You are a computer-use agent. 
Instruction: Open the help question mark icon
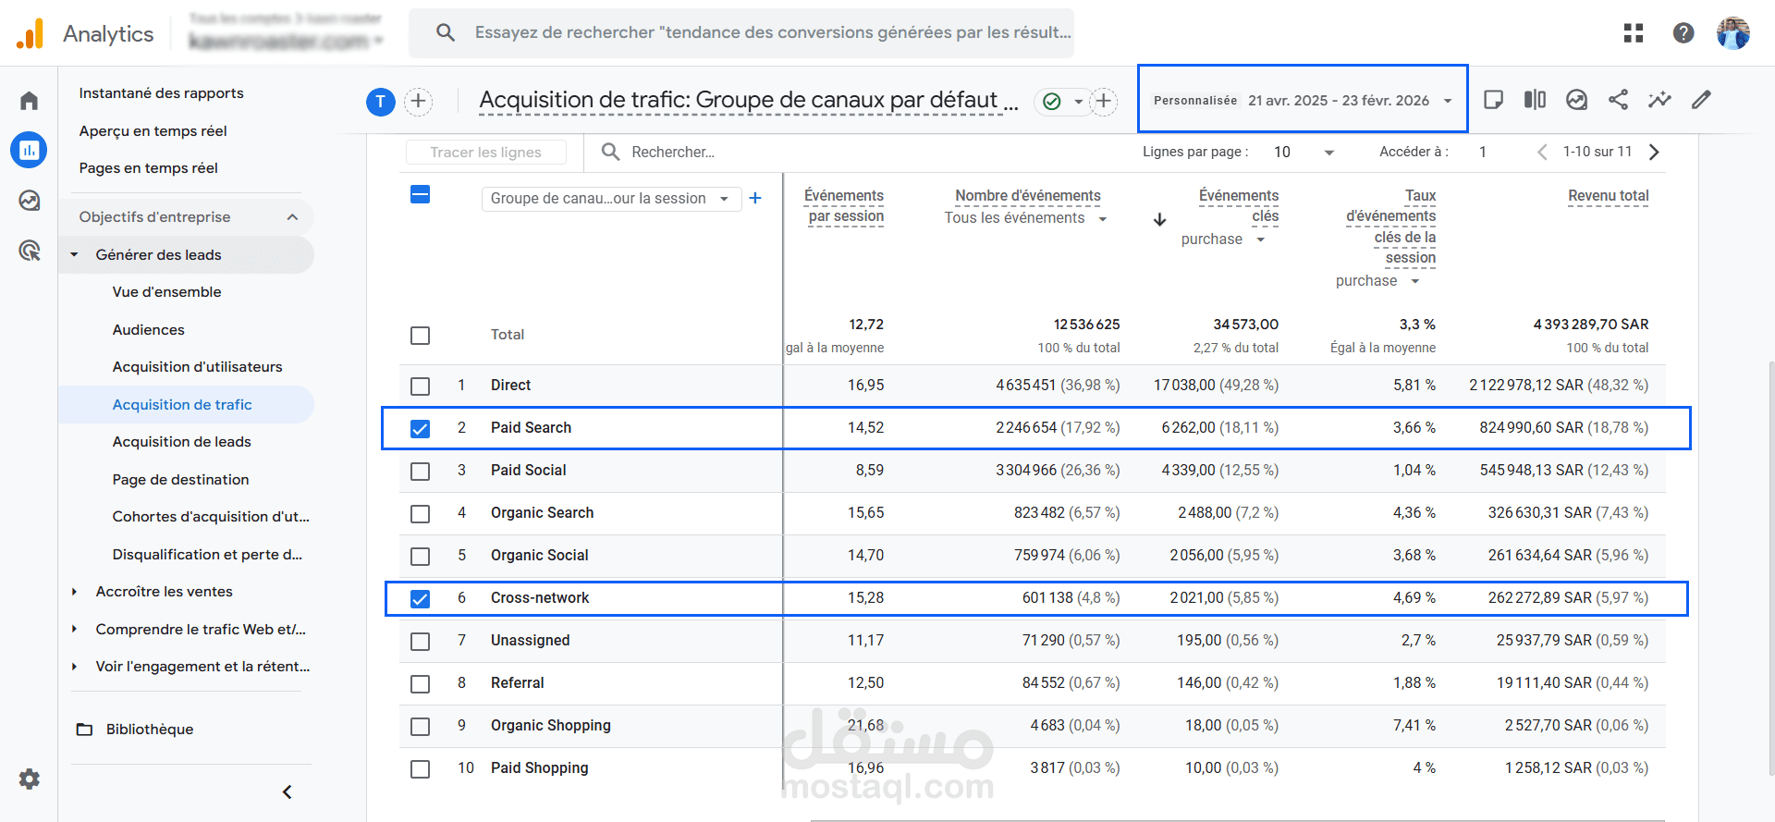coord(1683,33)
